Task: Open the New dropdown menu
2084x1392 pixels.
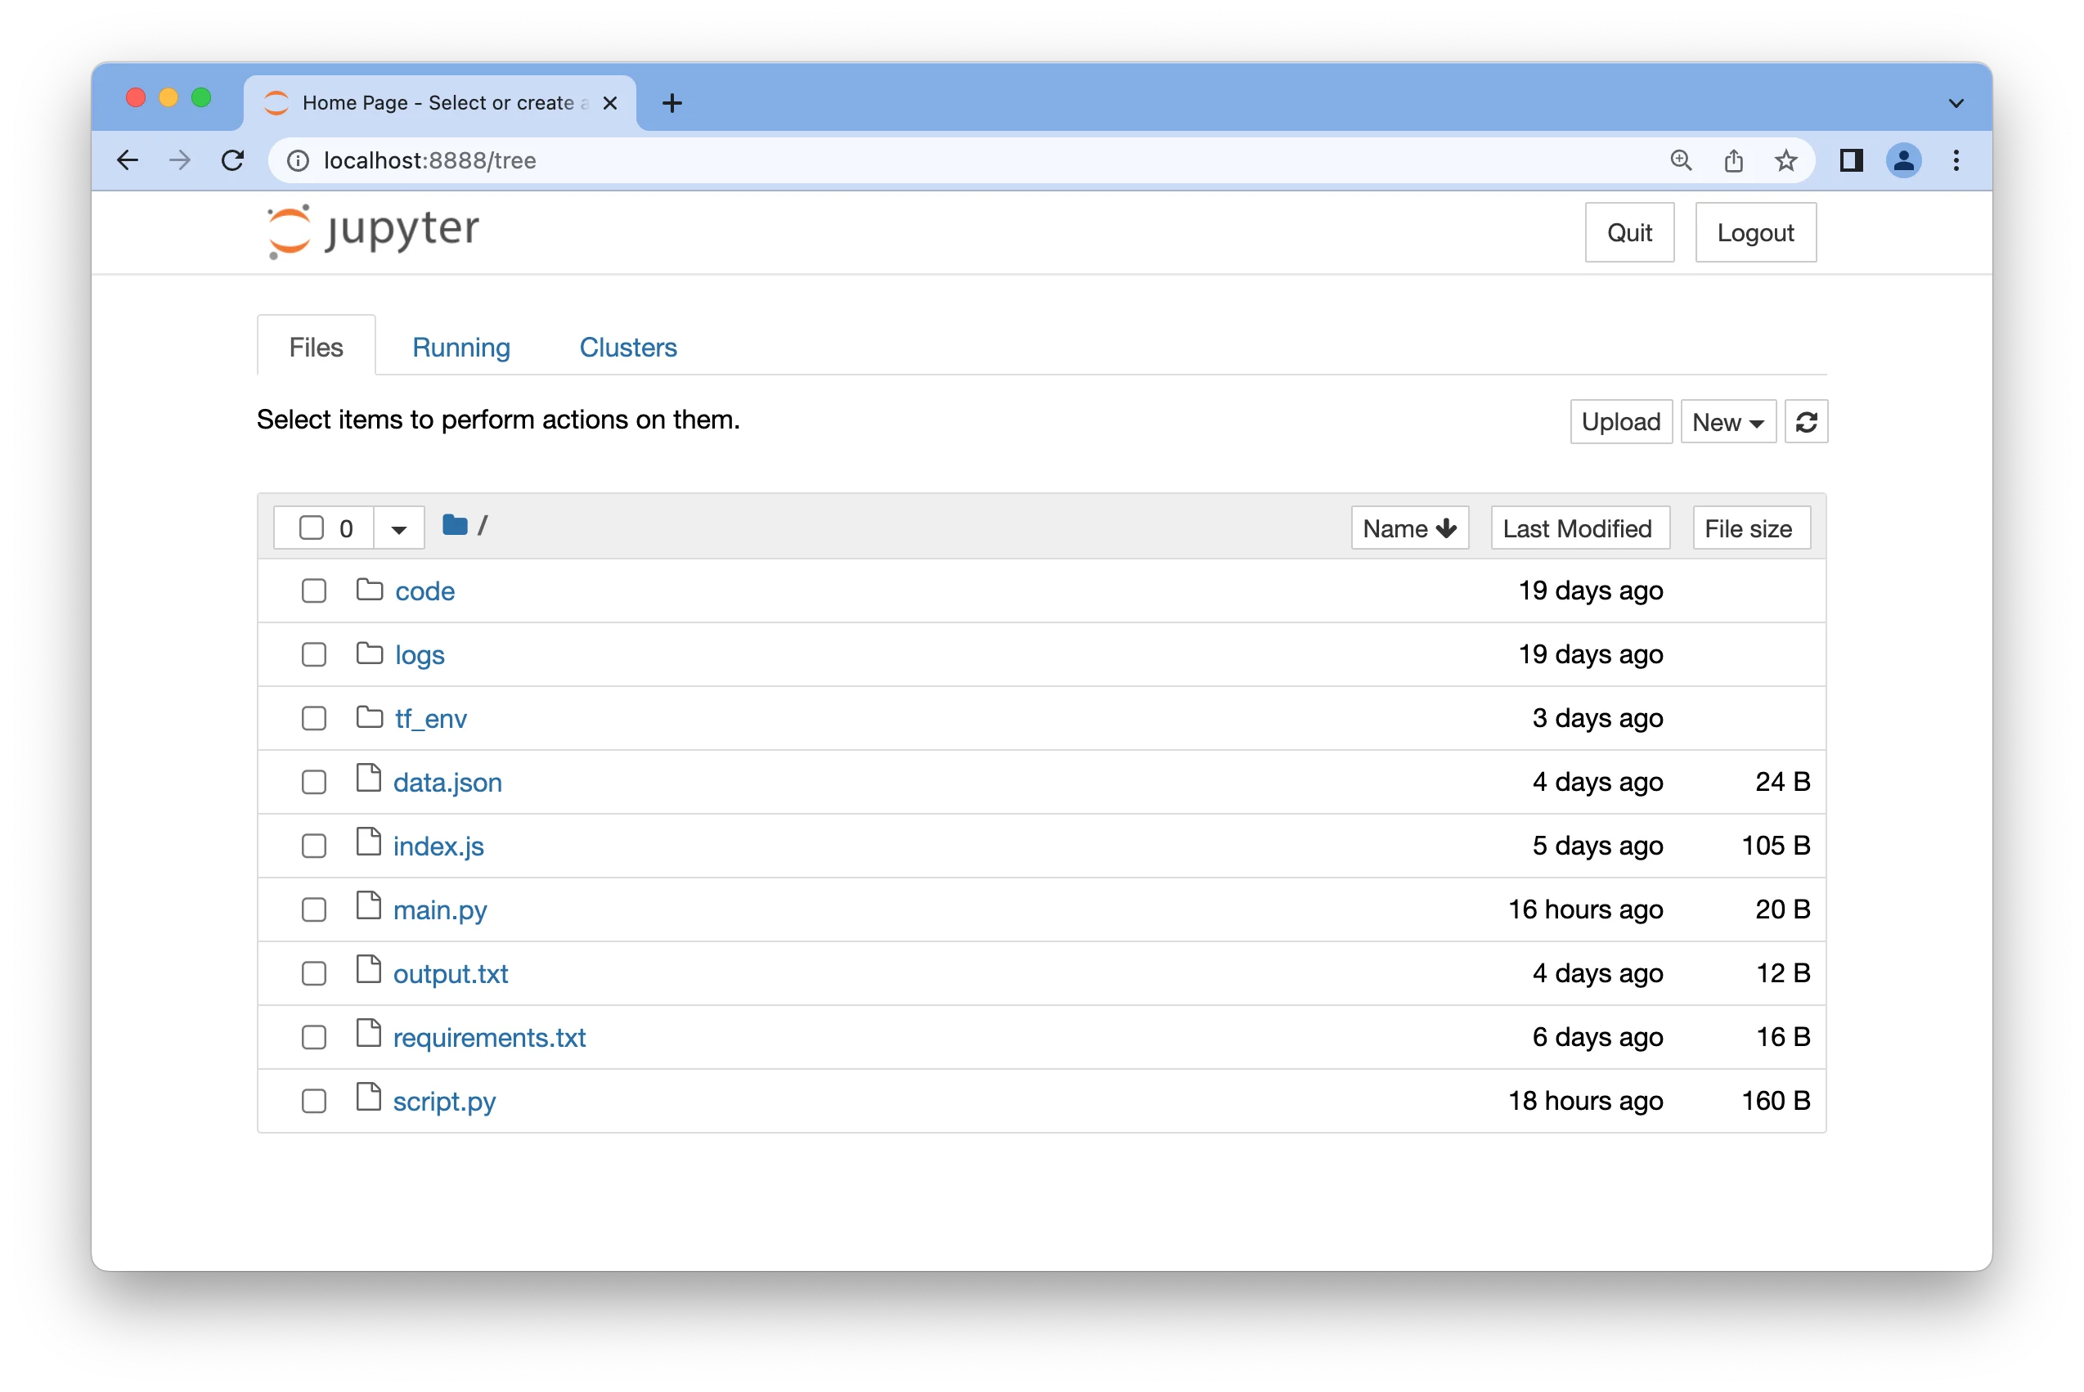Action: click(1725, 421)
